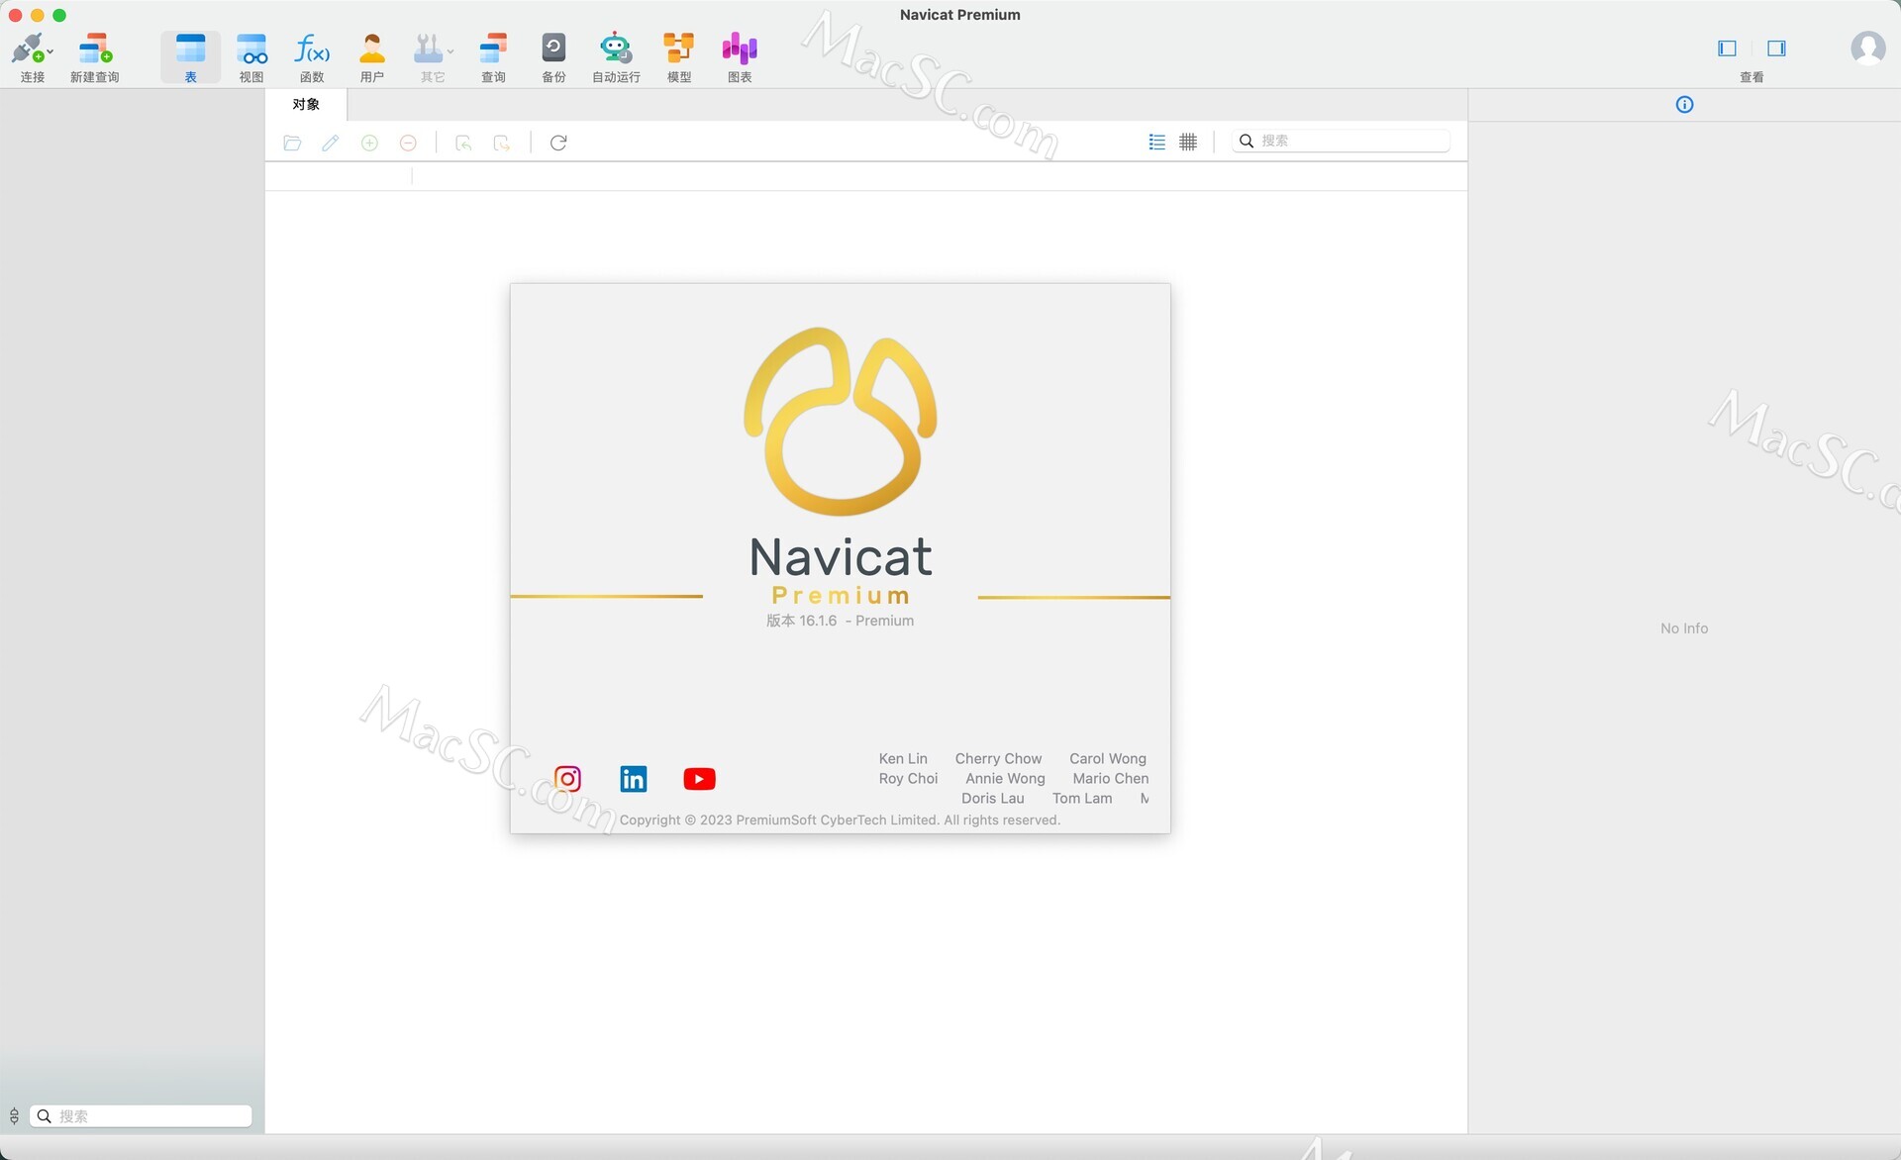Open the User (用户) icon
The width and height of the screenshot is (1901, 1160).
[372, 49]
